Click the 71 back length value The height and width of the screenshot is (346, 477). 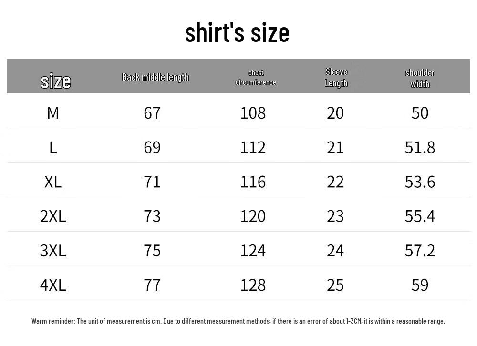(152, 182)
